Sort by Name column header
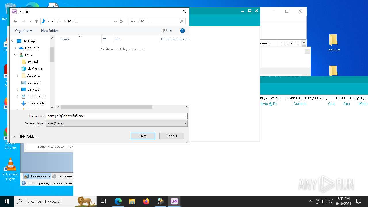The image size is (368, 207). tap(80, 39)
